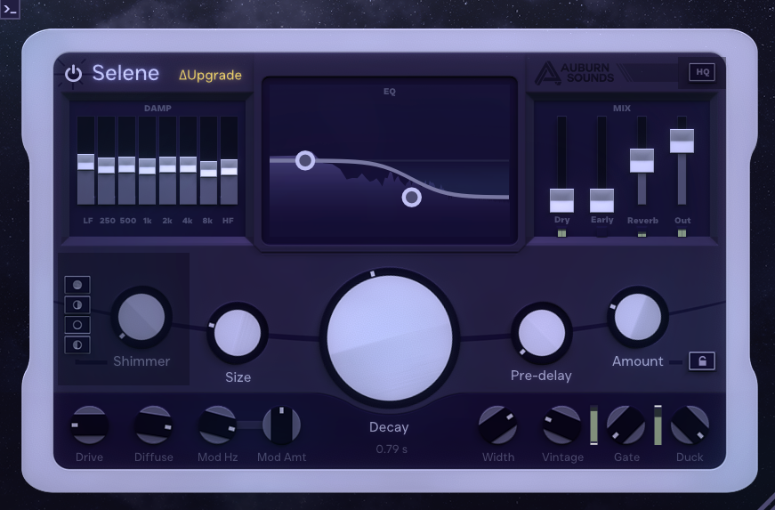Screen dimensions: 775x510
Task: Select the bottom half-circle shimmer mode
Action: tap(77, 344)
